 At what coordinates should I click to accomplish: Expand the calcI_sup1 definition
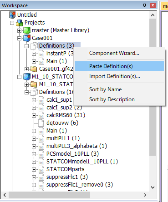tap(34, 100)
